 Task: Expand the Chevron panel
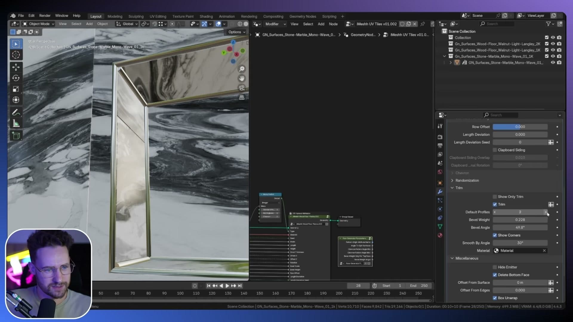pos(452,173)
